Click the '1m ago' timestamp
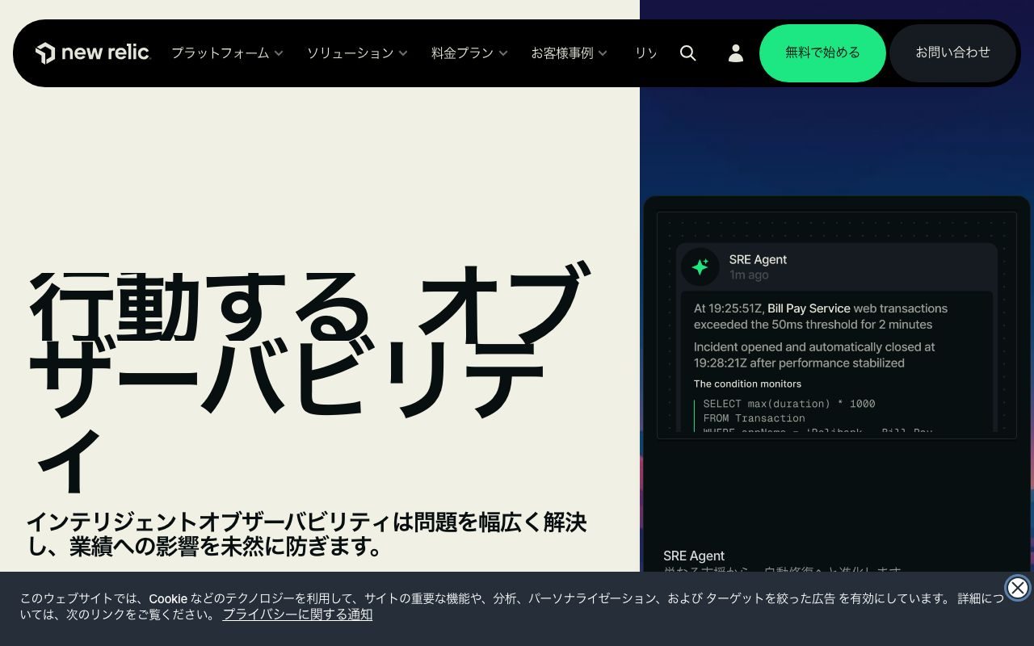 [x=749, y=275]
